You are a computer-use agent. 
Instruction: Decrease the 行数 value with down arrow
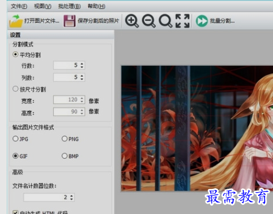(x=82, y=67)
